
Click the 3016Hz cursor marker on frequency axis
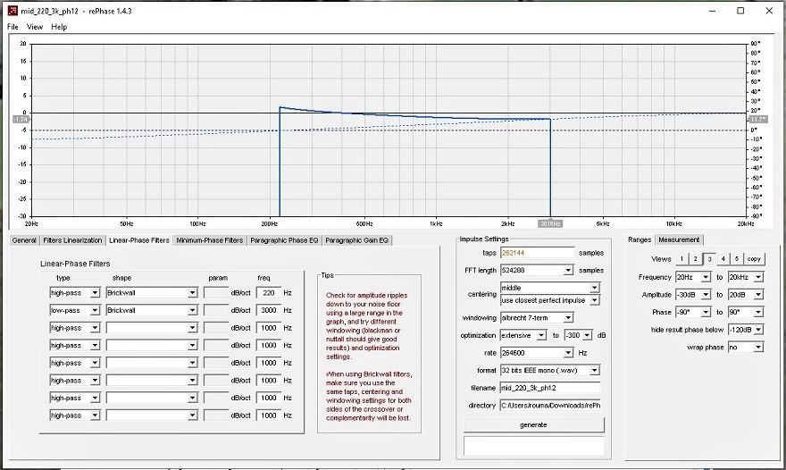(x=550, y=223)
